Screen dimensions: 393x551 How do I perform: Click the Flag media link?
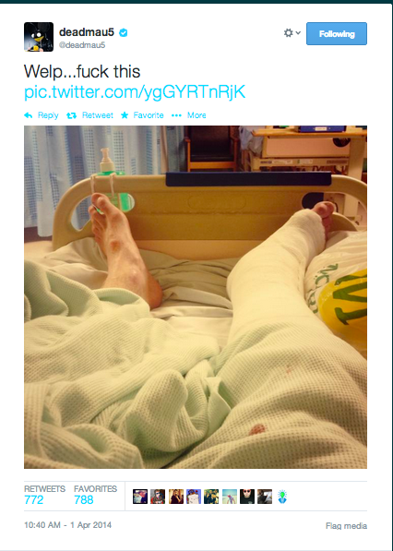coord(346,526)
